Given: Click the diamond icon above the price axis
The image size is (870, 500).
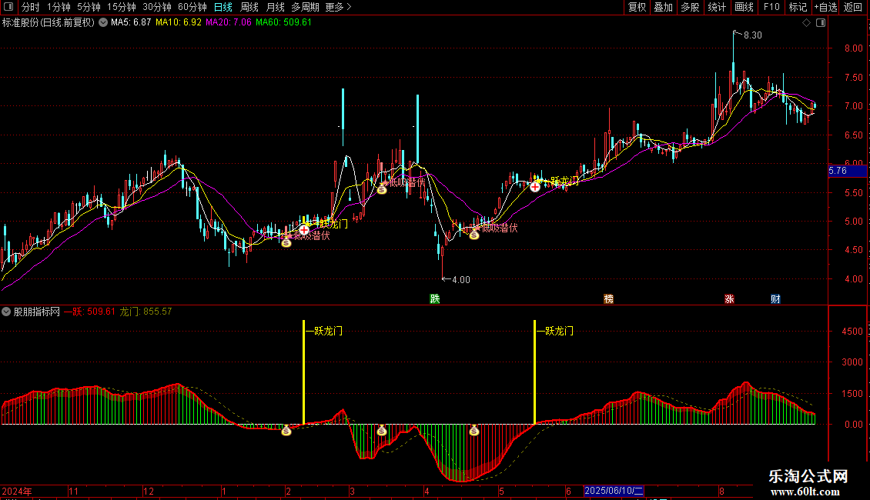Looking at the screenshot, I should click(x=806, y=23).
